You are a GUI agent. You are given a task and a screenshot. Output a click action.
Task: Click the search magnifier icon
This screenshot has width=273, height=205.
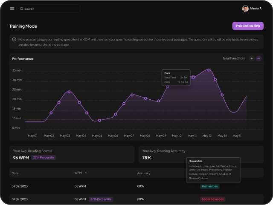[22, 9]
